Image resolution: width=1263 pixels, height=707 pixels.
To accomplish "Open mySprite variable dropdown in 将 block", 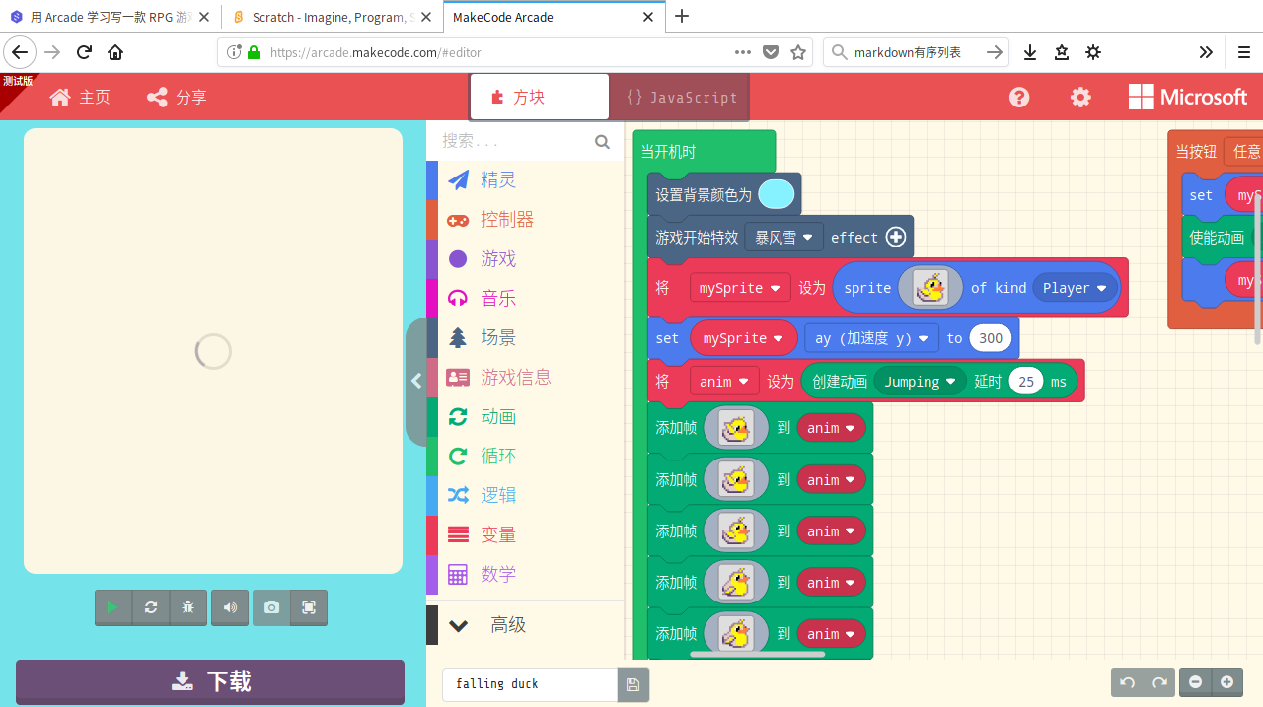I will [x=740, y=288].
